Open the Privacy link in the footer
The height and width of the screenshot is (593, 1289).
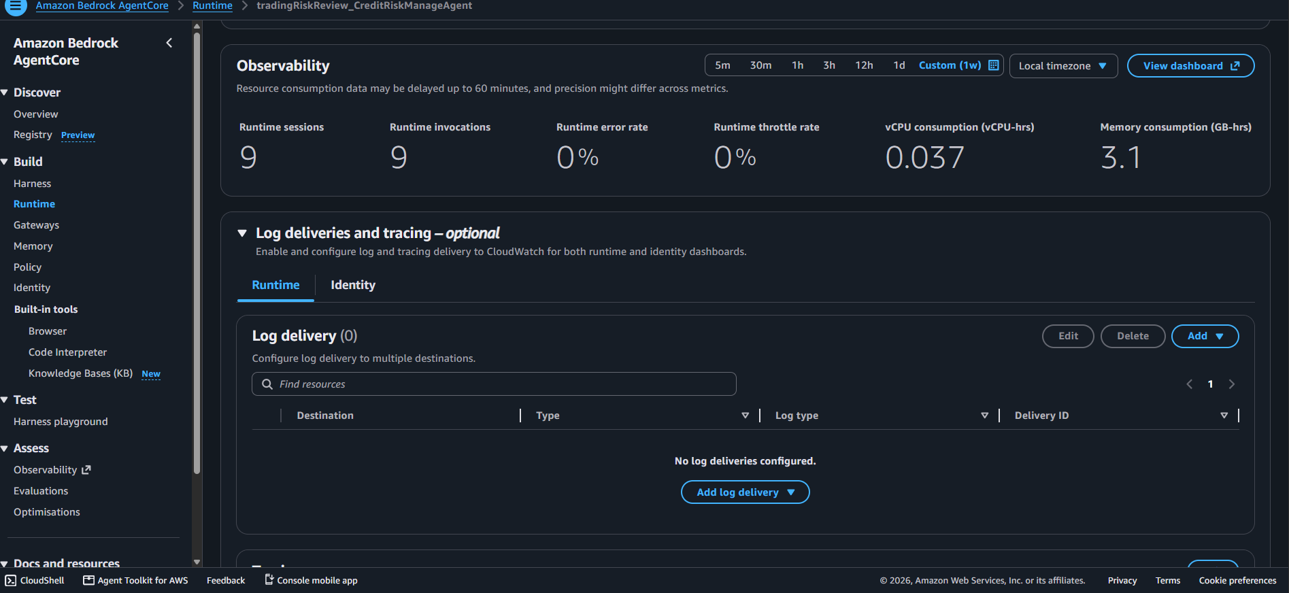click(1122, 580)
